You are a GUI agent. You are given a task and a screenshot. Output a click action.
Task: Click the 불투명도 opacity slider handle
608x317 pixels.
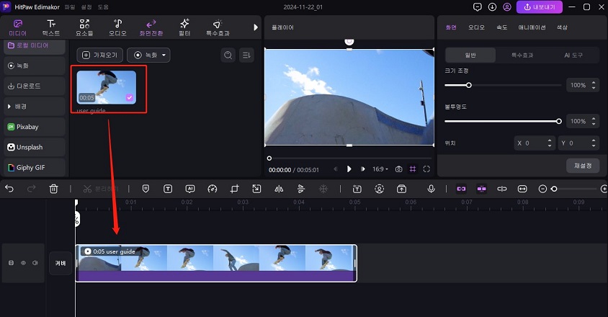pyautogui.click(x=558, y=121)
